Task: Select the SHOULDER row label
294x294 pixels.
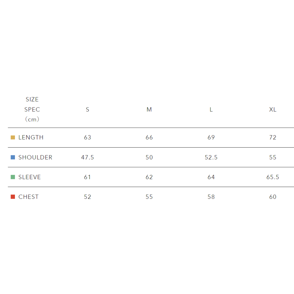Action: [x=35, y=157]
